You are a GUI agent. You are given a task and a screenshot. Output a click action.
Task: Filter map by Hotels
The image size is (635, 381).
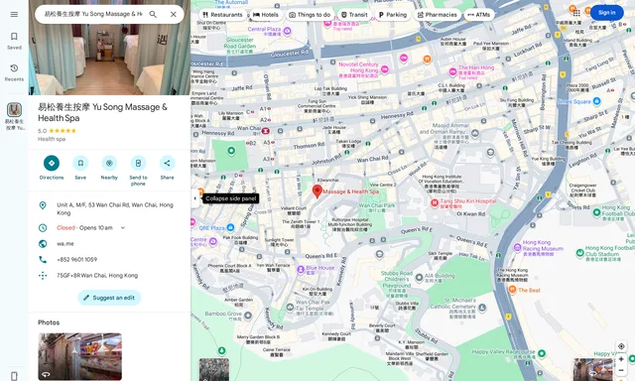(x=266, y=15)
